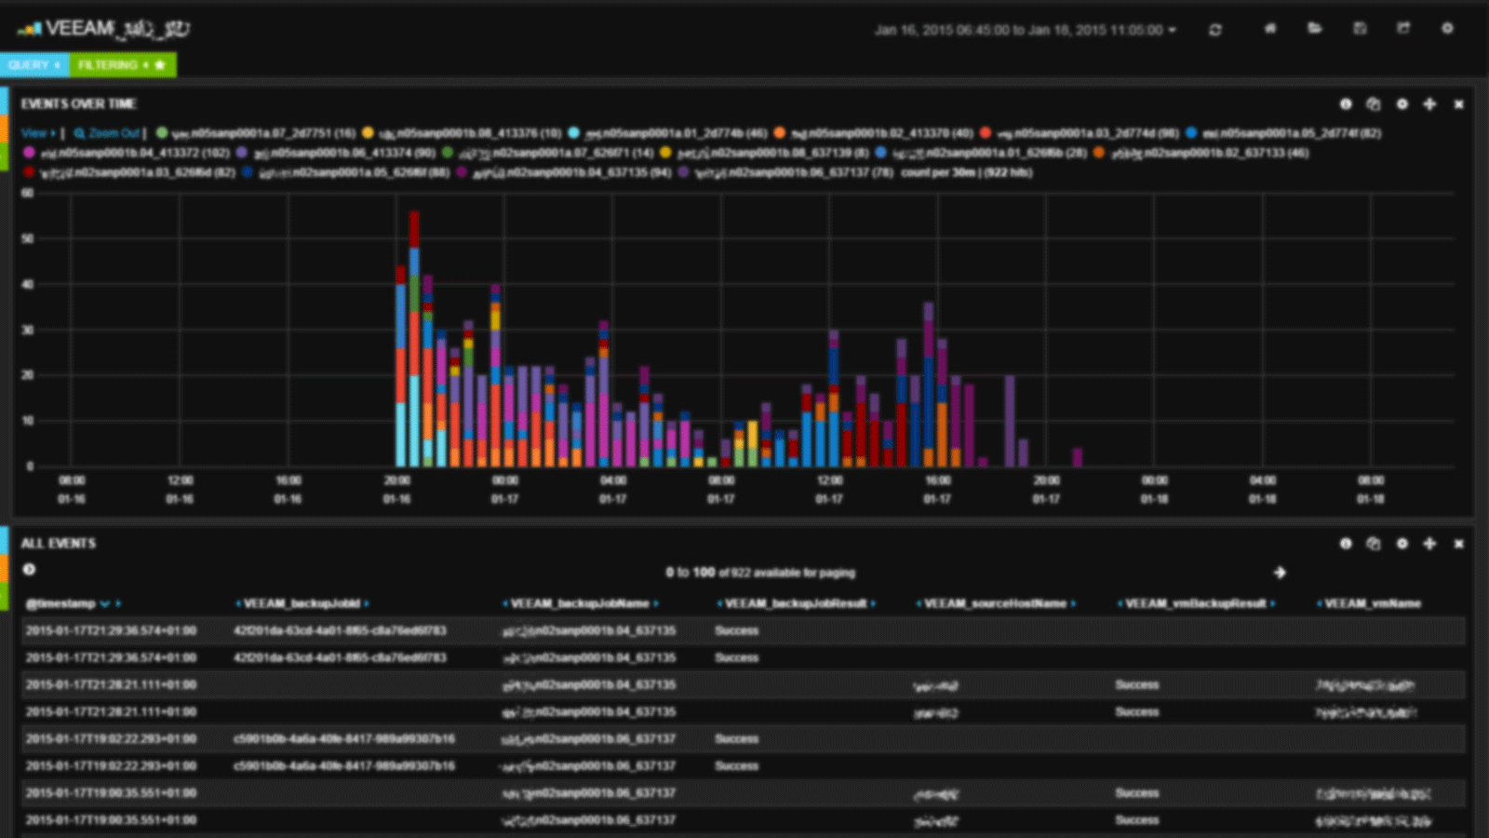Expand the QUERY section
Image resolution: width=1489 pixels, height=838 pixels.
point(34,65)
